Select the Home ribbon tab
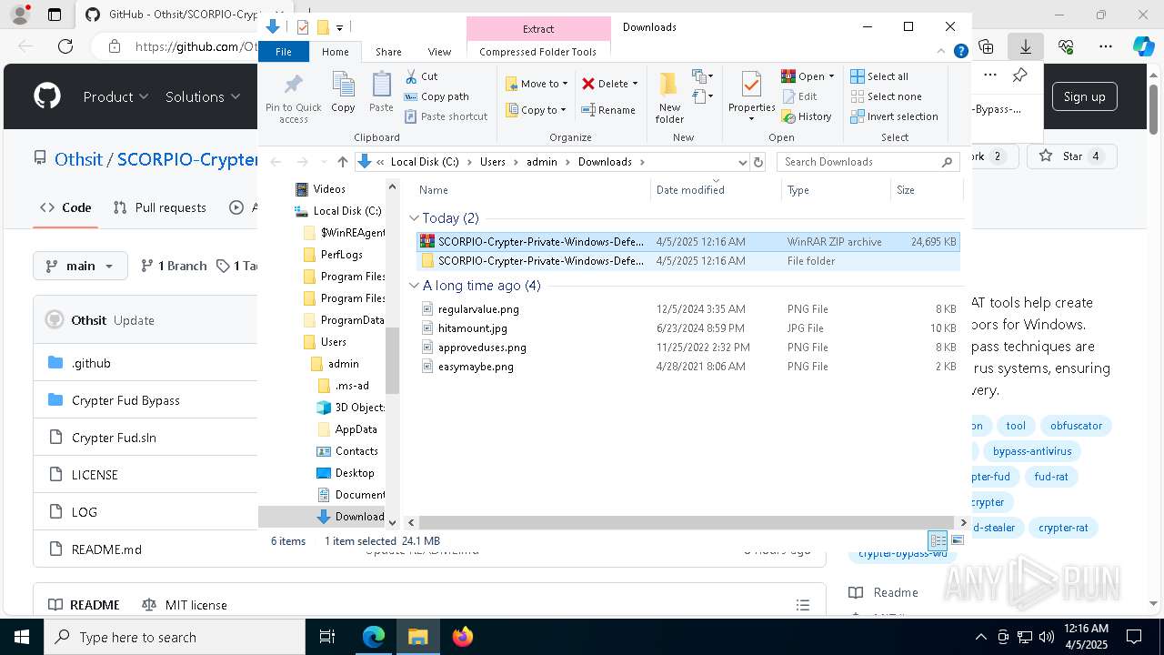Image resolution: width=1164 pixels, height=655 pixels. point(335,52)
